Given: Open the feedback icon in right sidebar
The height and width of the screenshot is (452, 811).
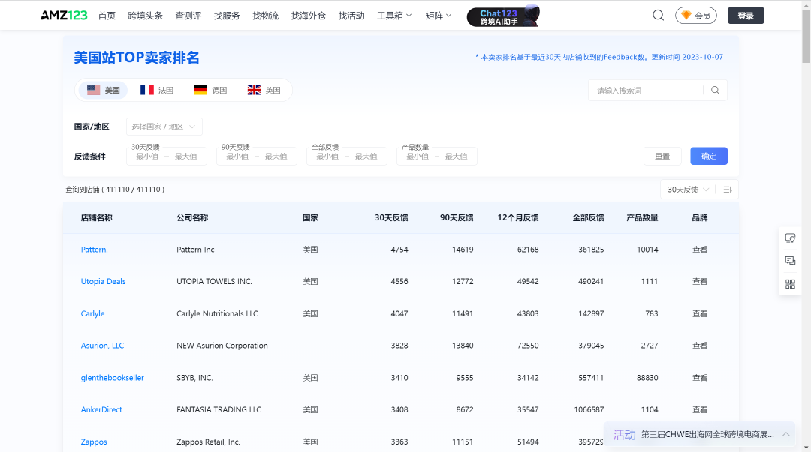Looking at the screenshot, I should click(790, 238).
